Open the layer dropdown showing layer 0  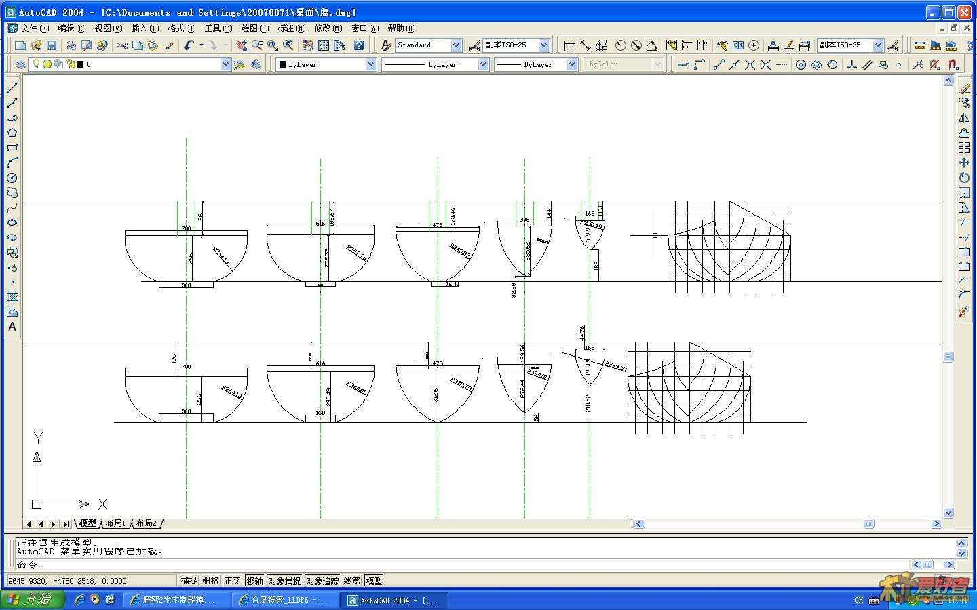pos(225,64)
